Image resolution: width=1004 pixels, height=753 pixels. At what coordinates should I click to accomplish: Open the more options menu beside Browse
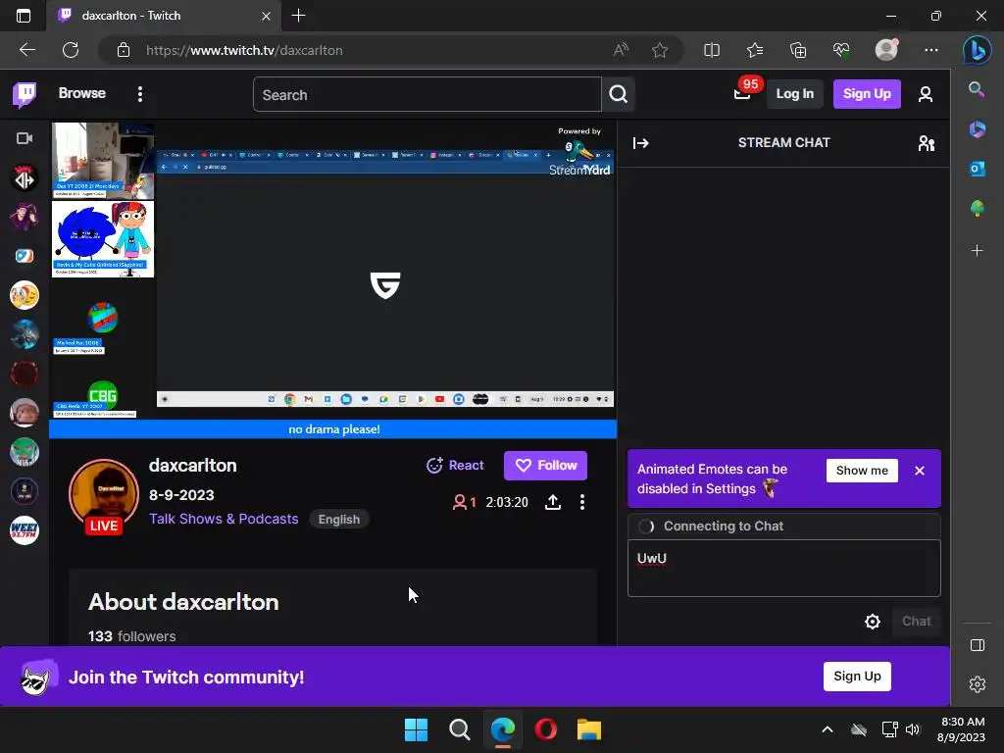139,94
